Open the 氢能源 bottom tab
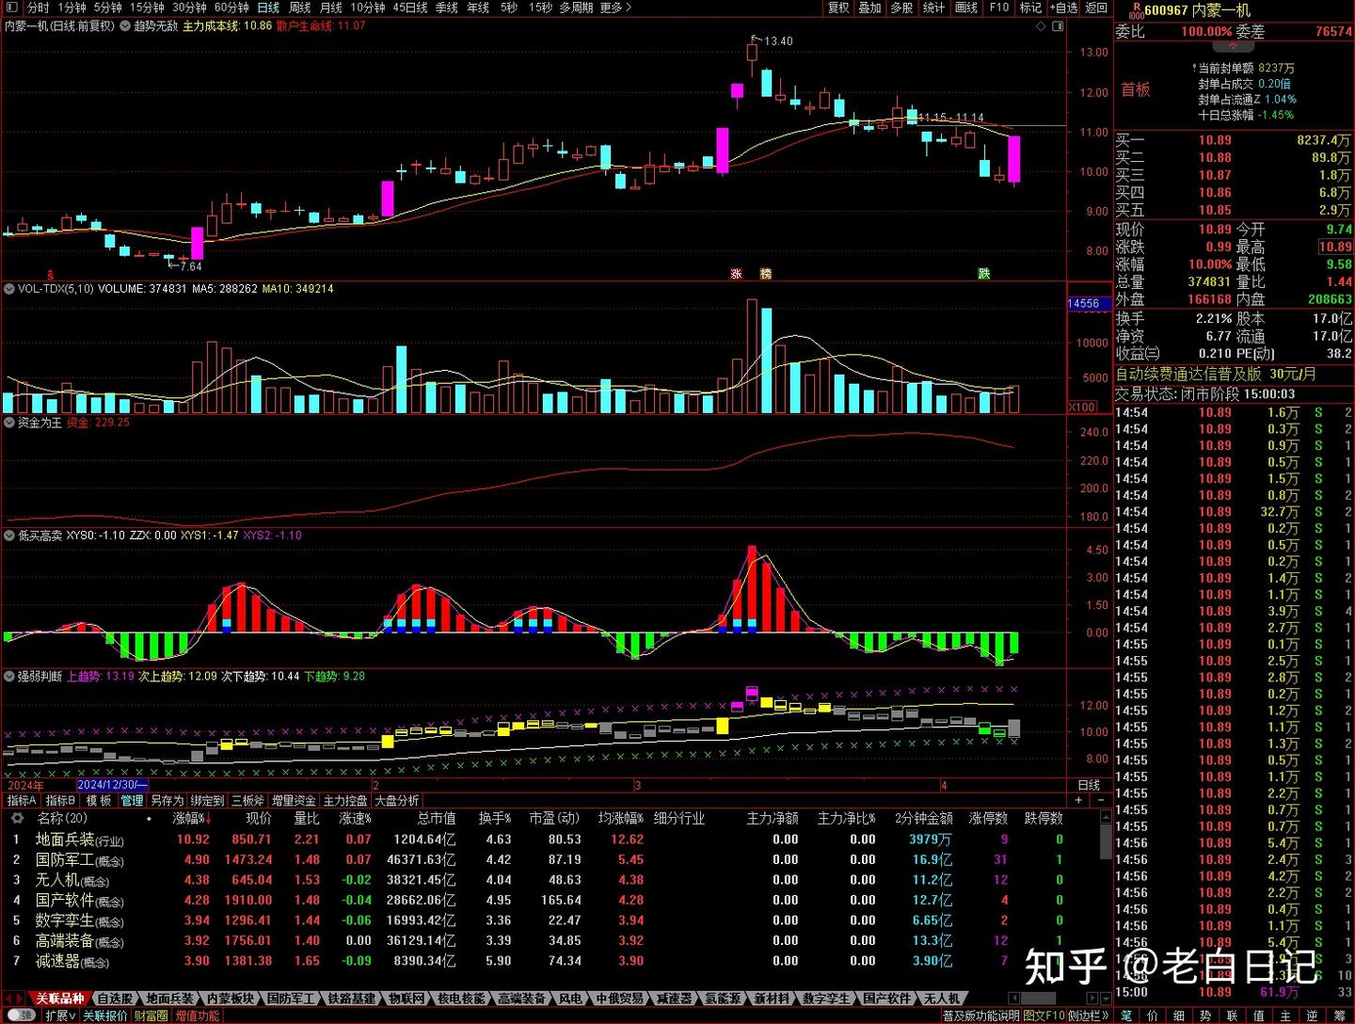 click(x=723, y=999)
